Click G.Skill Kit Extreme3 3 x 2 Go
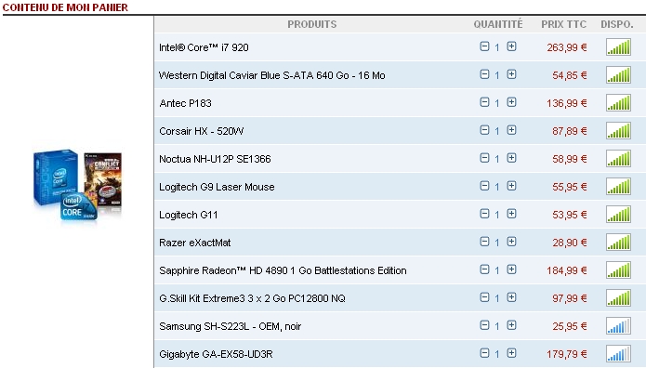This screenshot has width=646, height=368. tap(252, 298)
